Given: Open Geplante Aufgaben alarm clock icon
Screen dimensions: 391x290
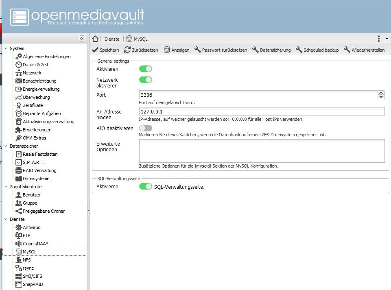Looking at the screenshot, I should pyautogui.click(x=19, y=114).
